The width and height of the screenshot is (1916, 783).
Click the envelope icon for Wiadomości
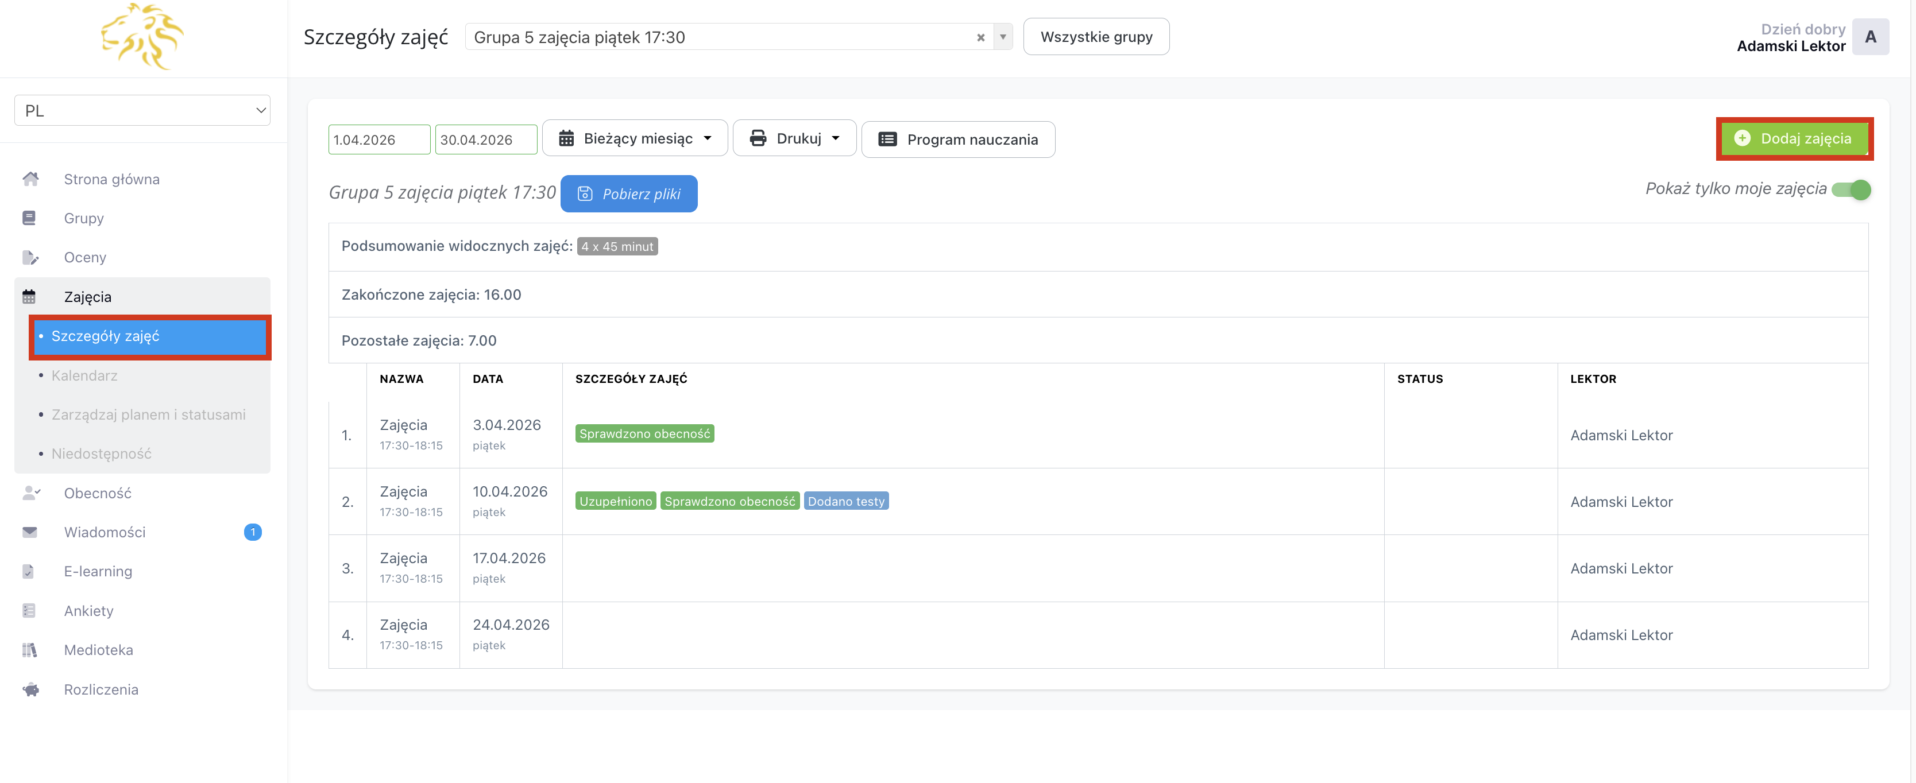pos(30,532)
